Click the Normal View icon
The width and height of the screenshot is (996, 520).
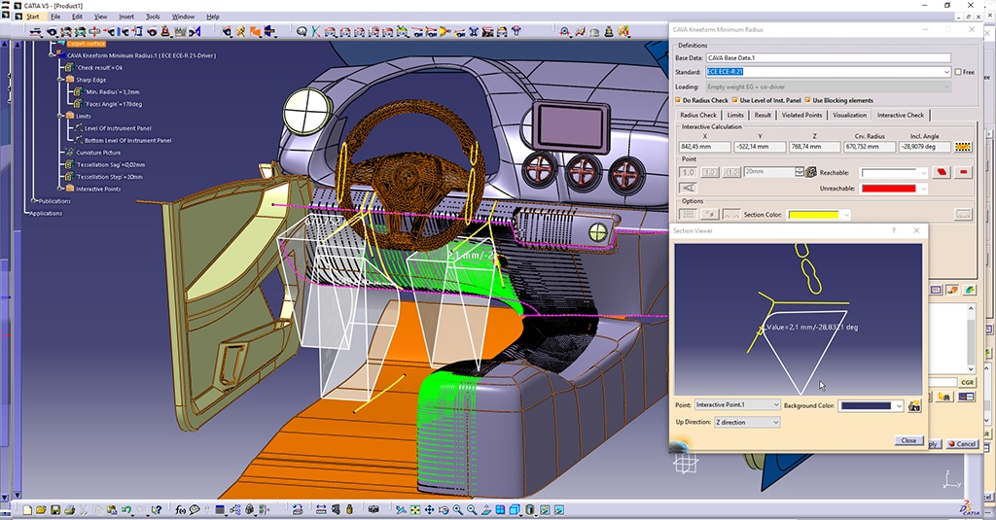coord(486,510)
